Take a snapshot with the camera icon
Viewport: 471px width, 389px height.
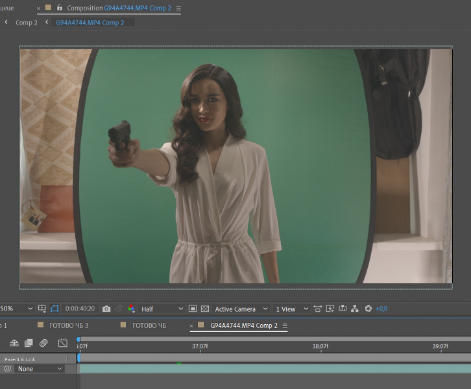click(x=106, y=309)
